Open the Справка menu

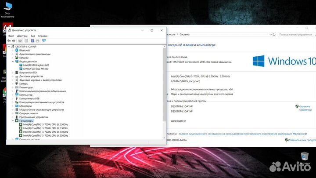pyautogui.click(x=43, y=36)
